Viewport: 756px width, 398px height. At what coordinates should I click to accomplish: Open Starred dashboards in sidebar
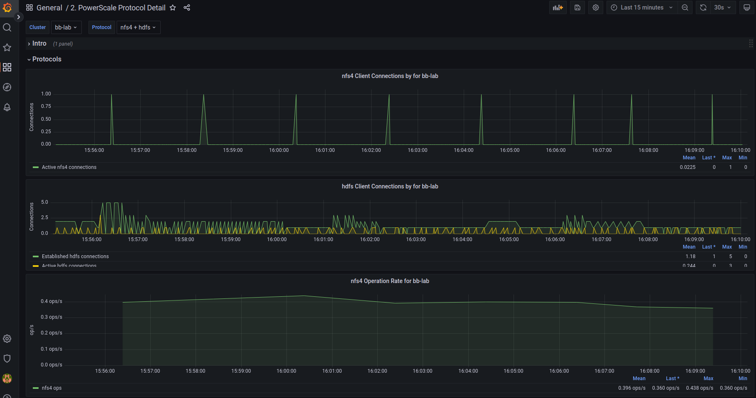click(x=7, y=47)
